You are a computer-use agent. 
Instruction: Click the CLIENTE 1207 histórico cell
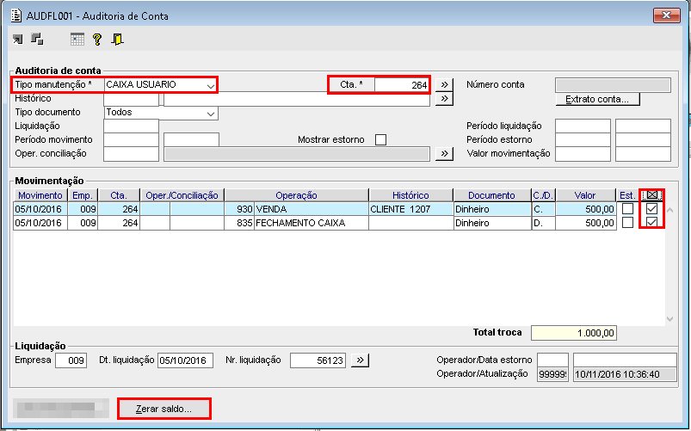coord(410,209)
